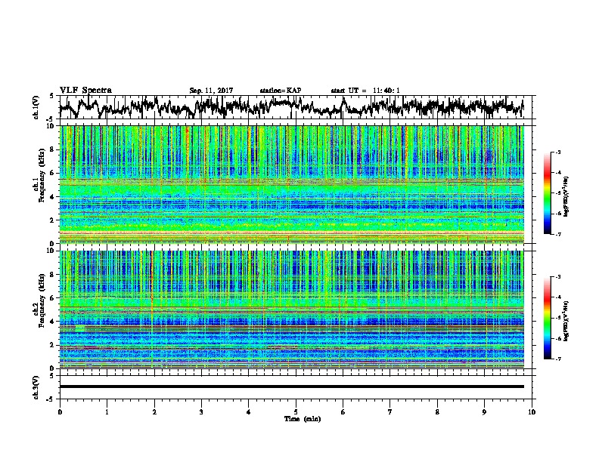Screen dimensions: 599x462
Task: Click time axis tick label 9
Action: tap(484, 412)
